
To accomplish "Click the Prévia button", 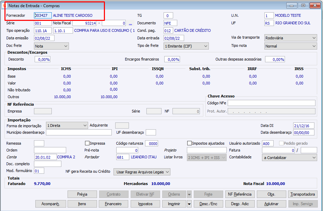I will coord(82,194).
